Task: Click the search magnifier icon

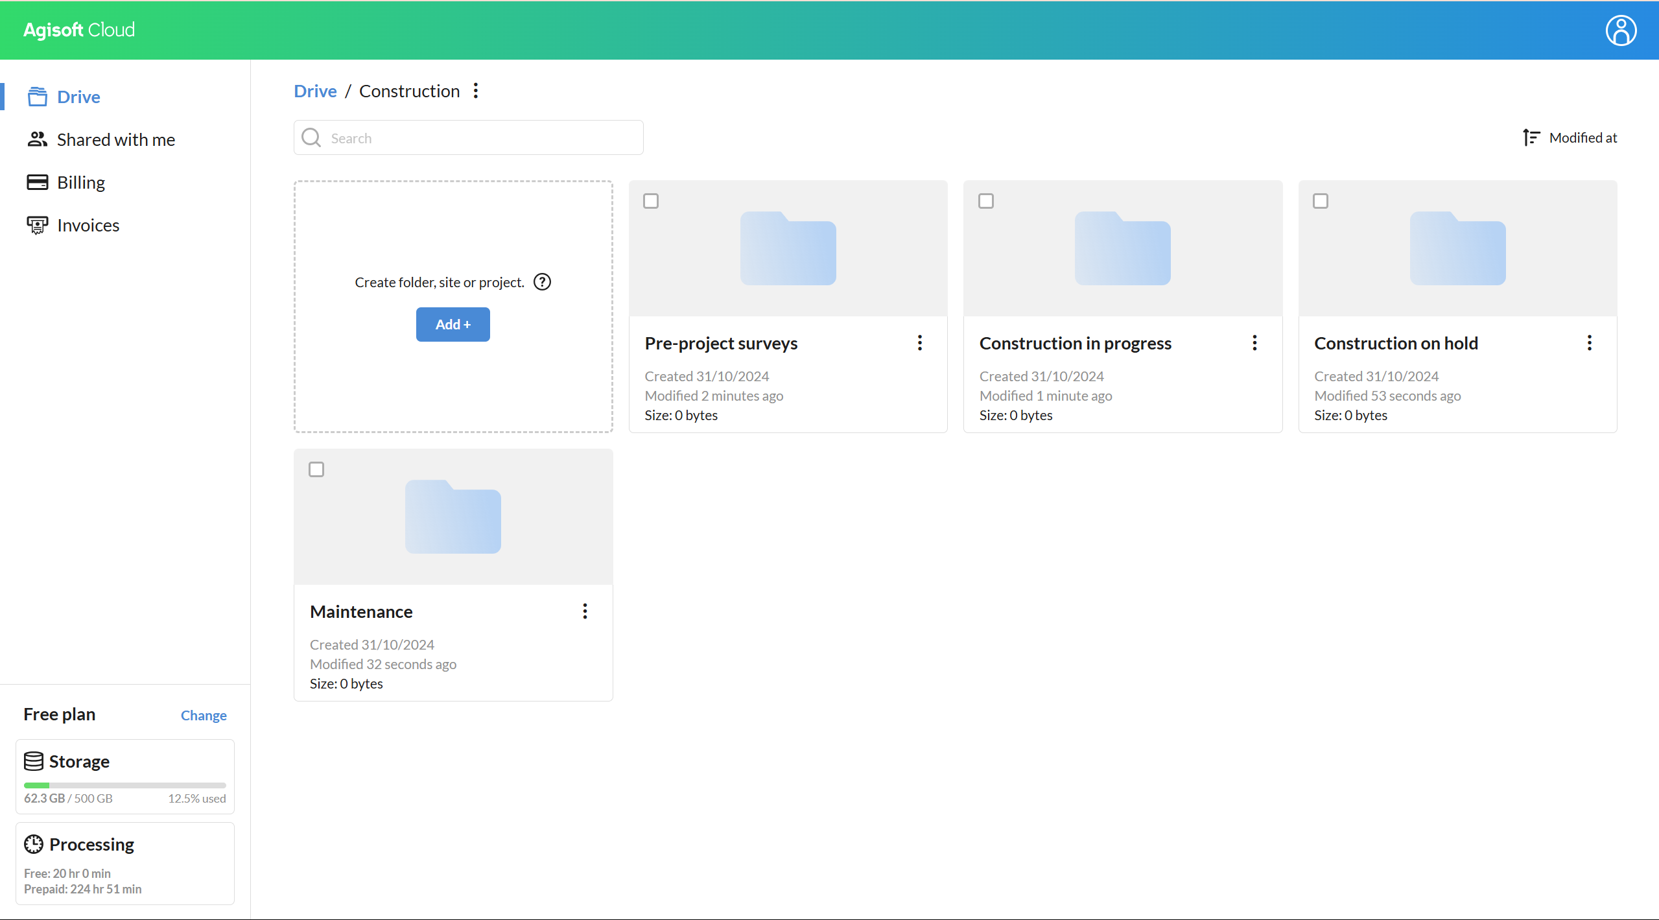Action: coord(311,137)
